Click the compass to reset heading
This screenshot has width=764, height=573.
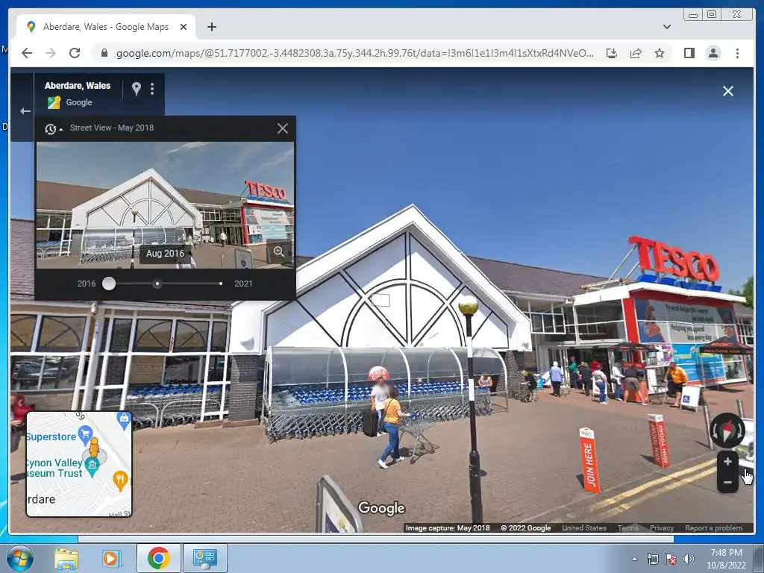(727, 430)
